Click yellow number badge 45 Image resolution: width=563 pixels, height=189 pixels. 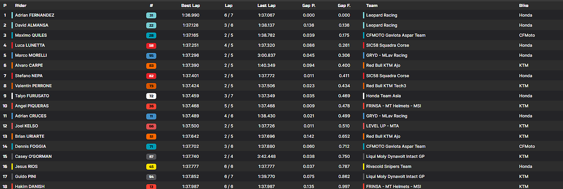(151, 167)
